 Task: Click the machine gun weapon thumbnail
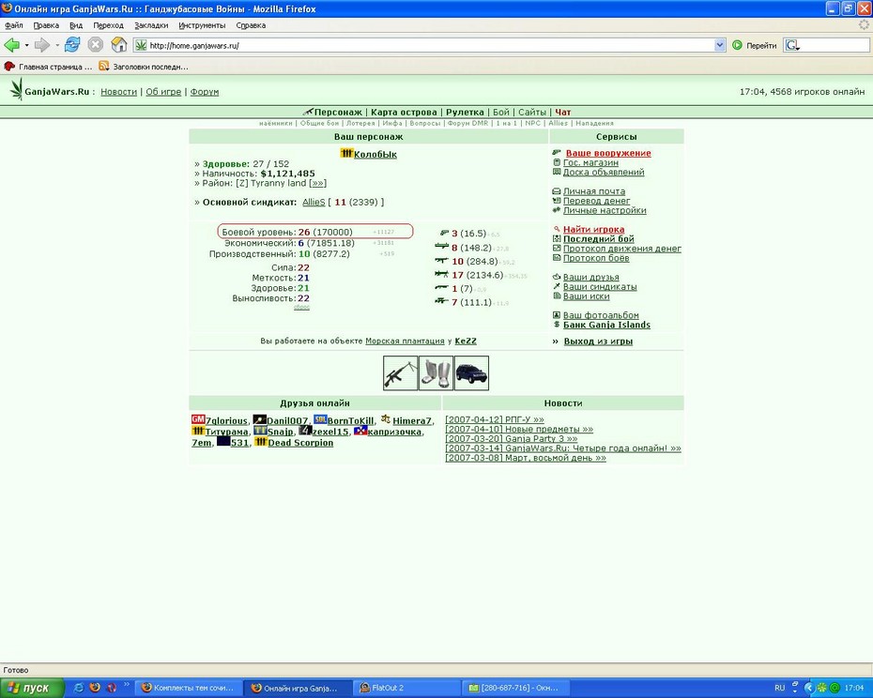point(400,373)
